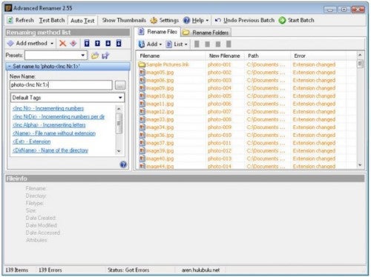The image size is (371, 277).
Task: Move method down one position
Action: (108, 43)
